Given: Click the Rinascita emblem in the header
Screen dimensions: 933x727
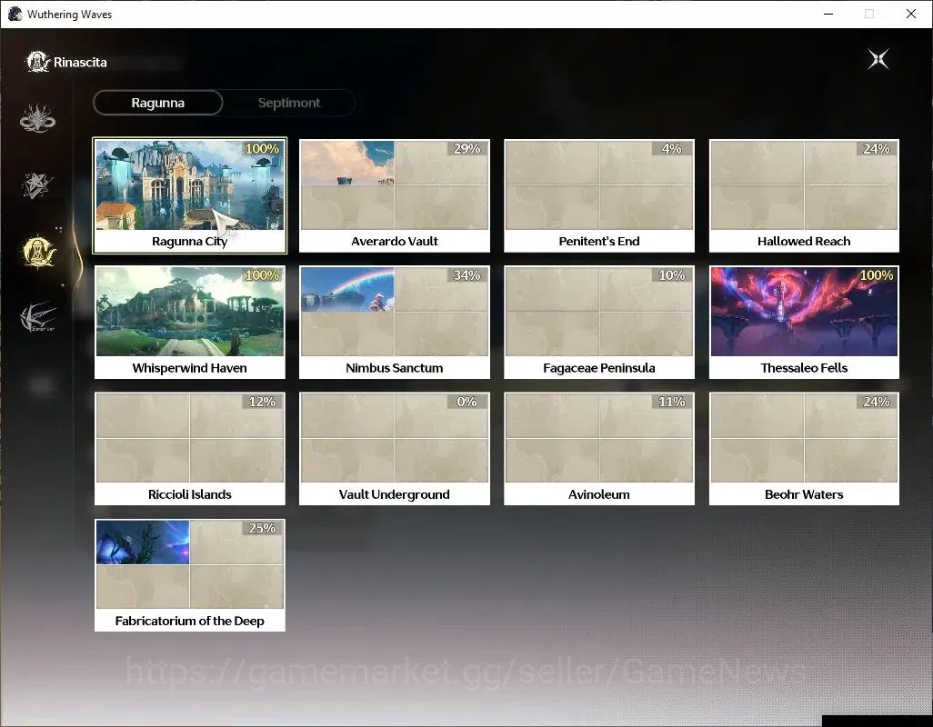Looking at the screenshot, I should tap(37, 62).
